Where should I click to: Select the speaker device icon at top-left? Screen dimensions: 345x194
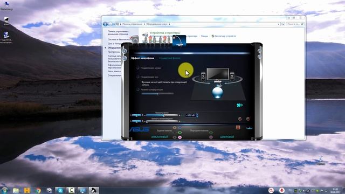pyautogui.click(x=135, y=40)
